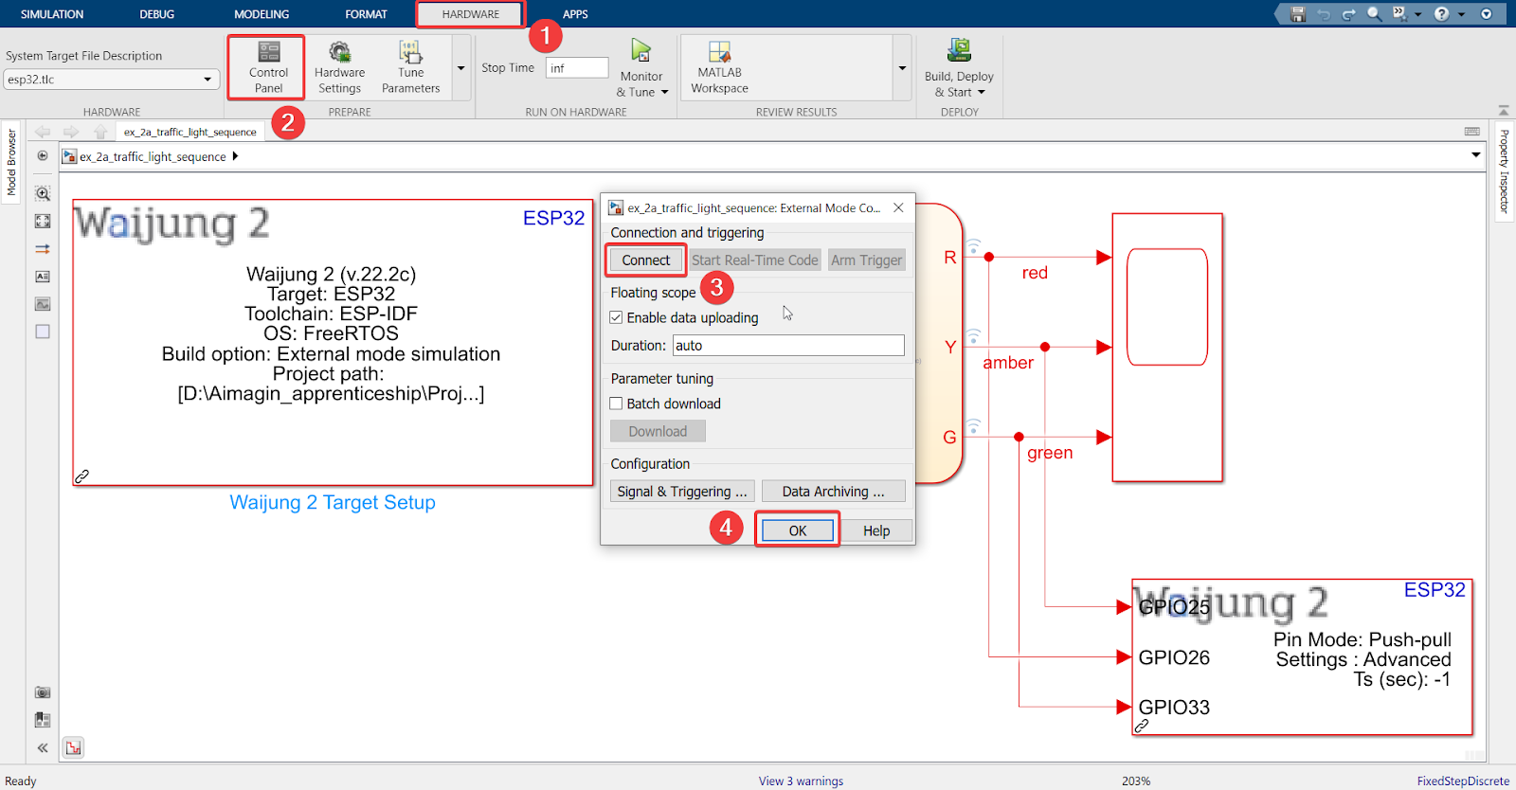Image resolution: width=1516 pixels, height=790 pixels.
Task: Open the dropdown at right of breadcrumb bar
Action: [1475, 155]
